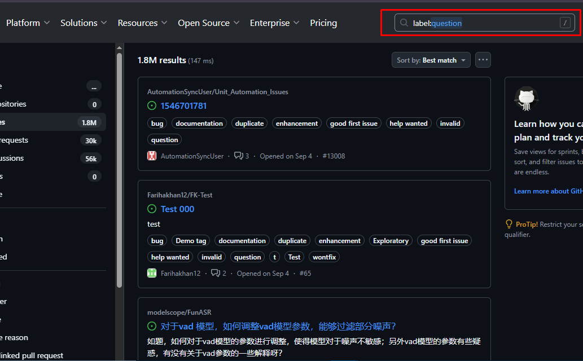Click documentation label on issue 1546701781
583x361 pixels.
pyautogui.click(x=199, y=124)
